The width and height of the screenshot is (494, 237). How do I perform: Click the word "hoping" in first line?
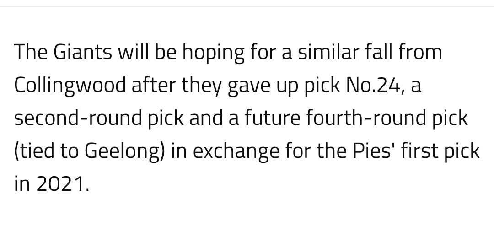pyautogui.click(x=213, y=53)
